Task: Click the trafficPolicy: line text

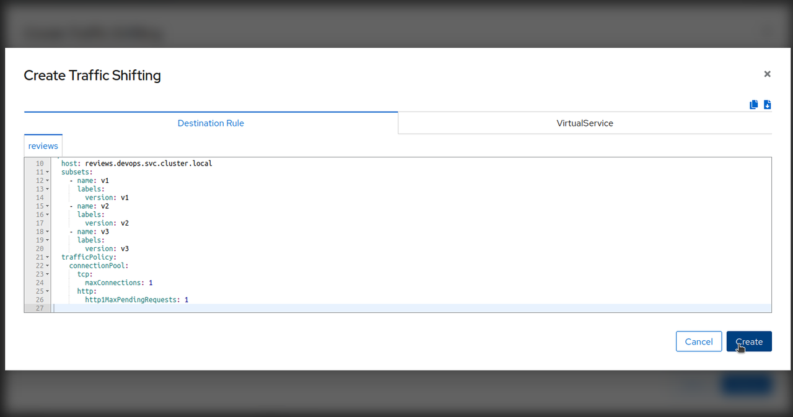Action: tap(89, 257)
